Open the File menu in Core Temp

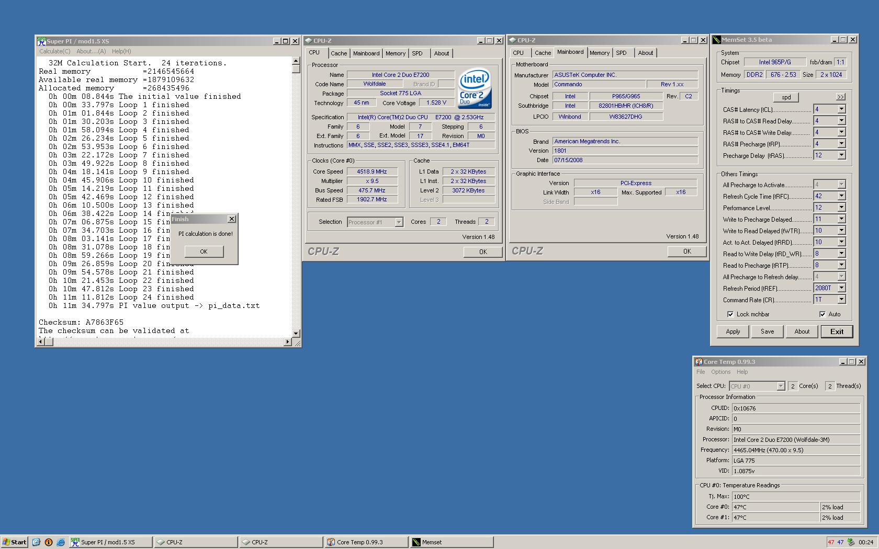[701, 372]
